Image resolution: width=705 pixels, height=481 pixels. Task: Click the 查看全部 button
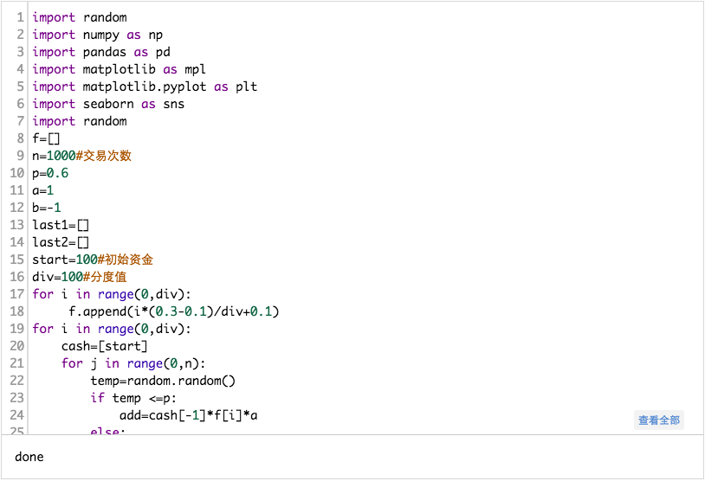[x=658, y=420]
